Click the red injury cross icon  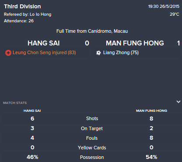(x=8, y=53)
